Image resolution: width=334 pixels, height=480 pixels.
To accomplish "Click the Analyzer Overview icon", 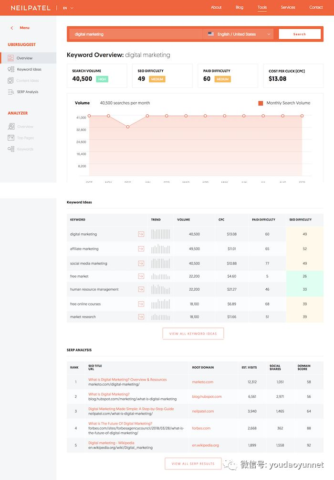I will tap(11, 126).
